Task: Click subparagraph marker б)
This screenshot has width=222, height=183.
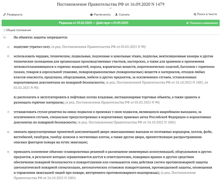Action: 8,56
